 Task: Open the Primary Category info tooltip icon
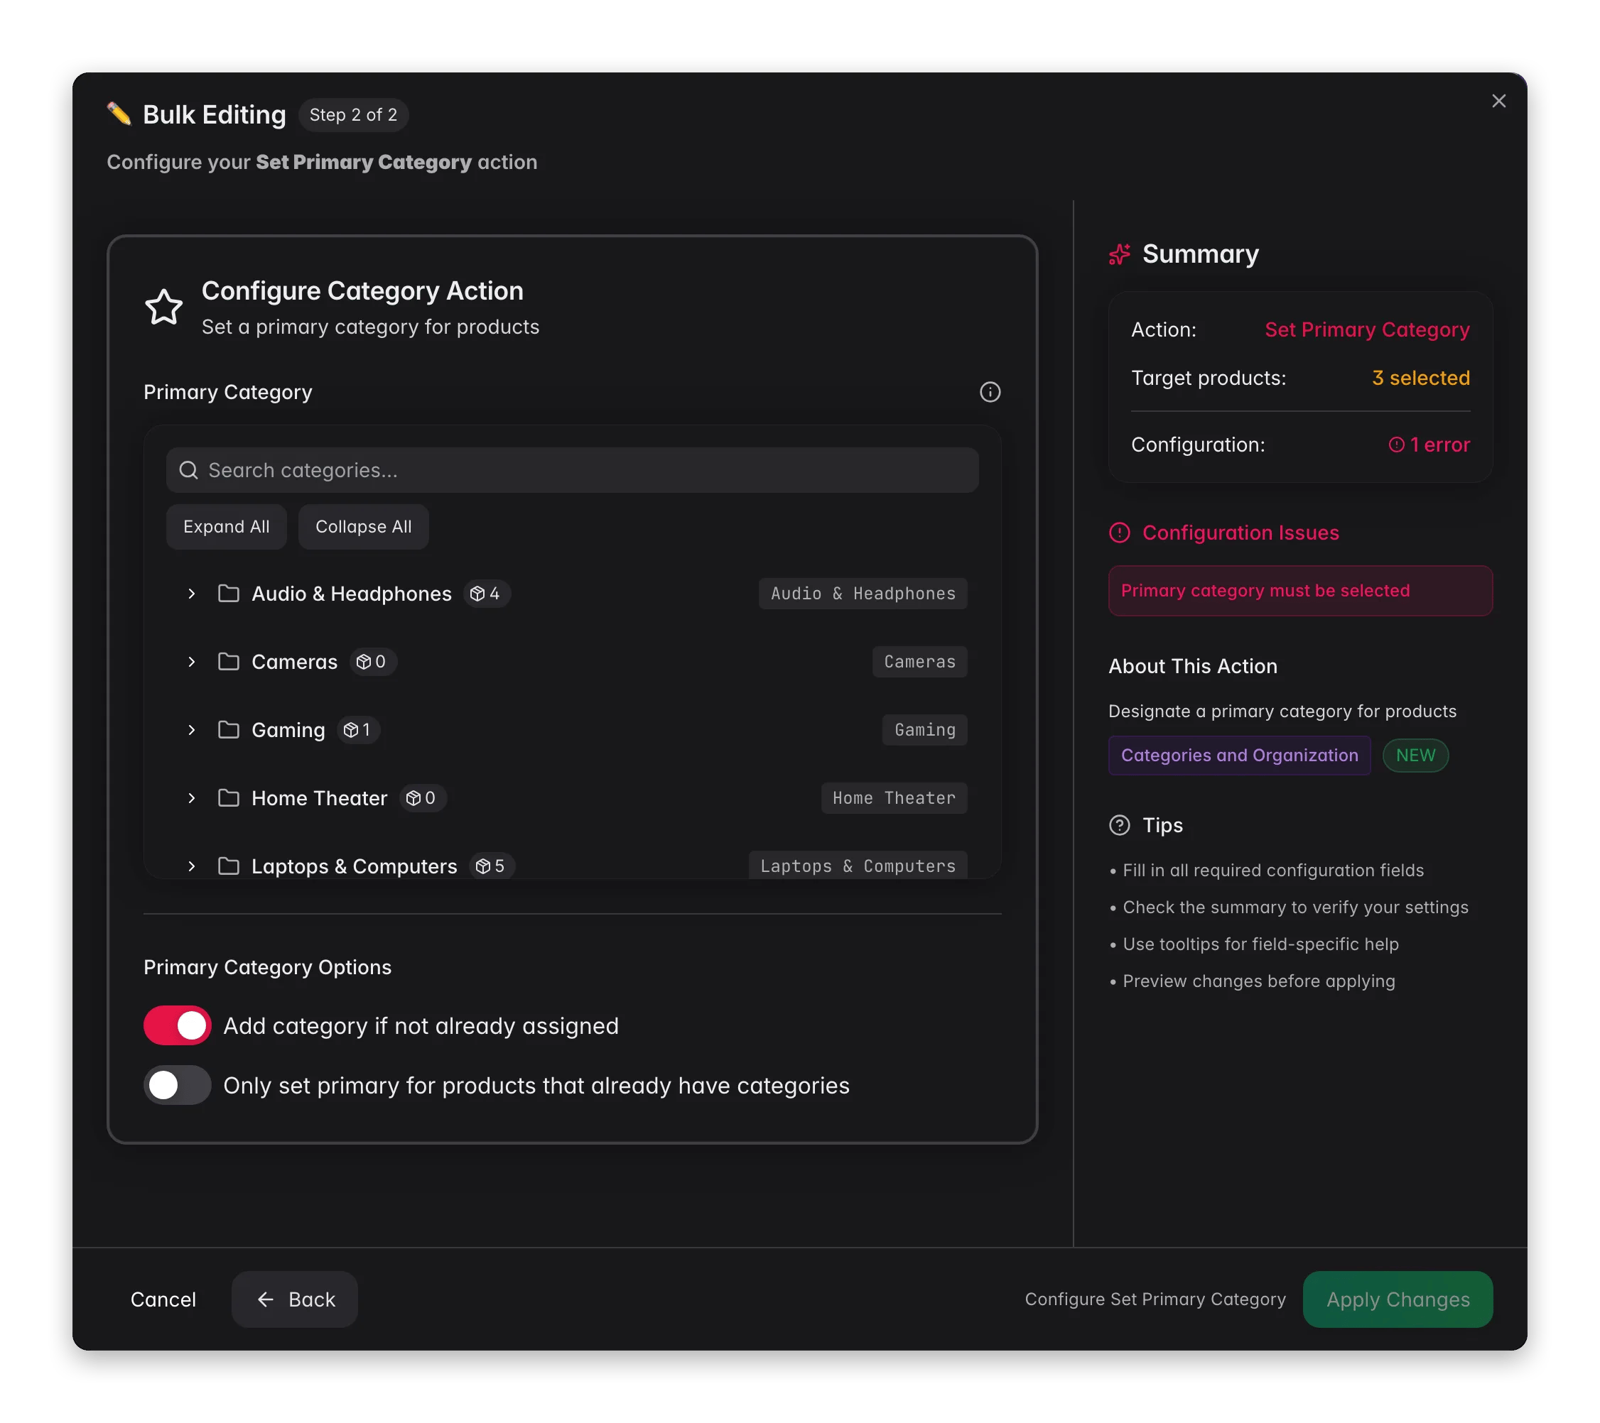coord(990,392)
